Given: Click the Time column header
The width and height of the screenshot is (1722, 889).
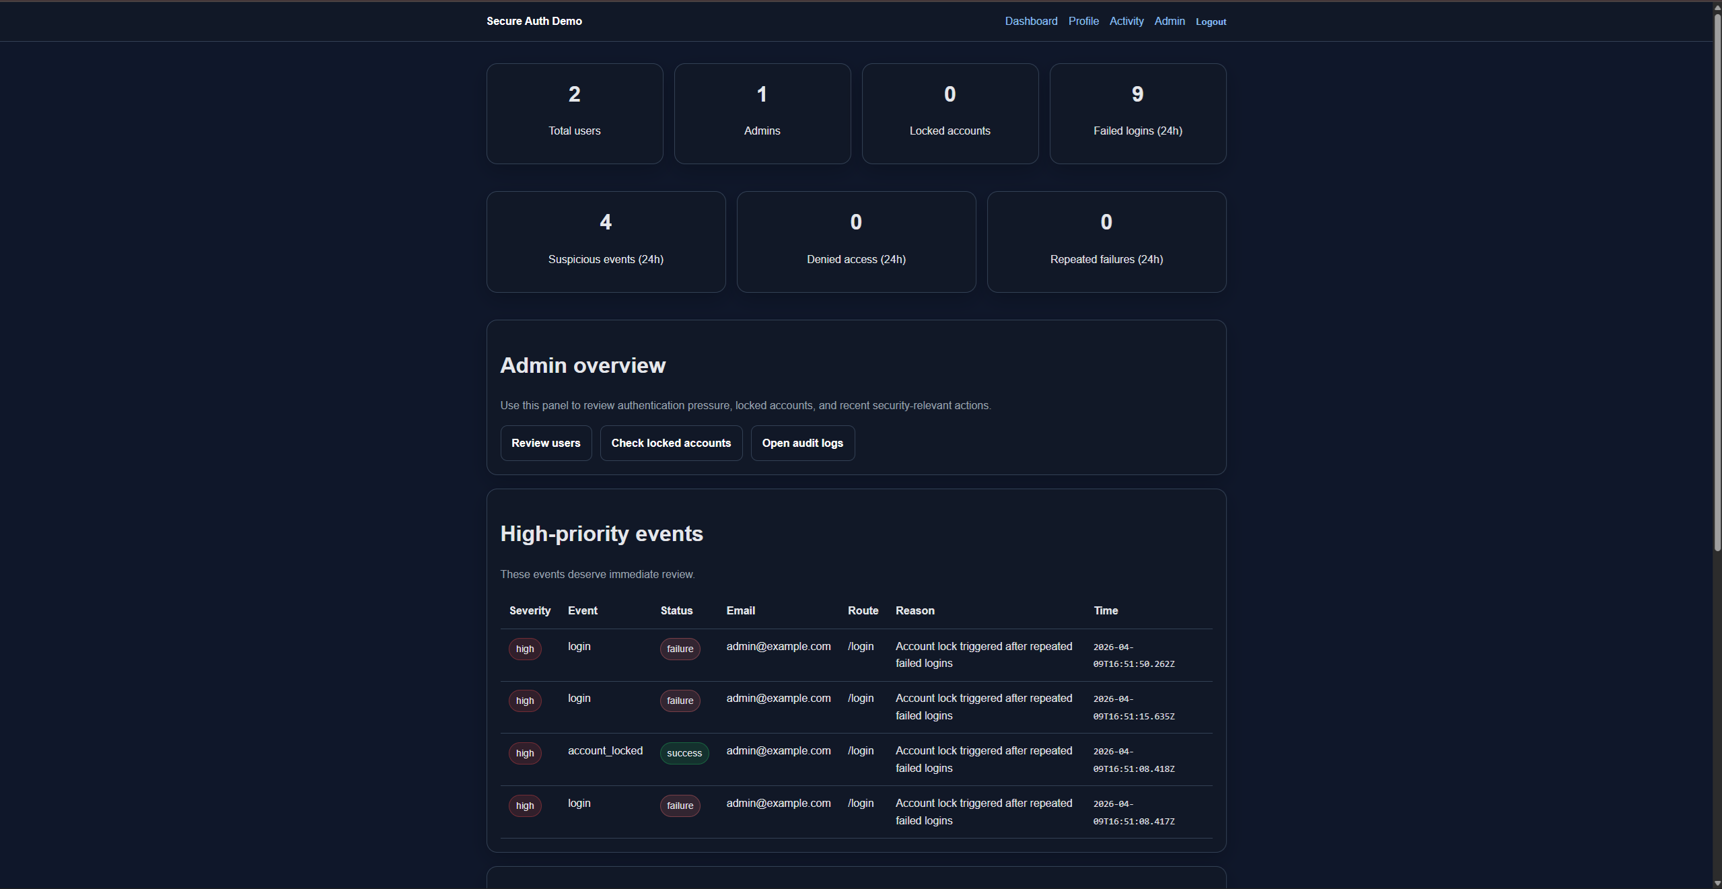Looking at the screenshot, I should click(1106, 610).
